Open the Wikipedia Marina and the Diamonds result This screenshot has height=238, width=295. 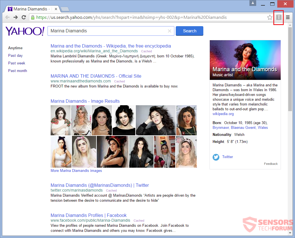[x=111, y=46]
